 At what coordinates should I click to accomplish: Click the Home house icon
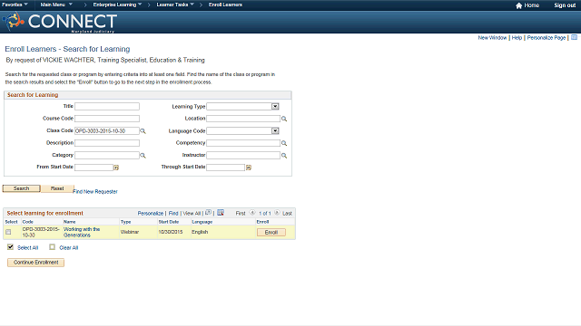click(518, 5)
